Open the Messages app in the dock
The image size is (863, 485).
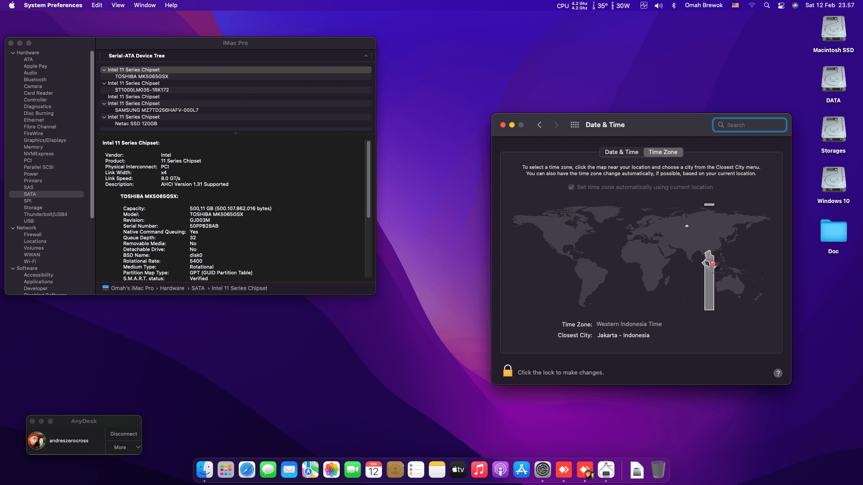click(268, 470)
